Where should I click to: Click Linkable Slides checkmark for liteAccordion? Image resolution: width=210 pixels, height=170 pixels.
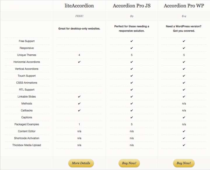pyautogui.click(x=79, y=97)
